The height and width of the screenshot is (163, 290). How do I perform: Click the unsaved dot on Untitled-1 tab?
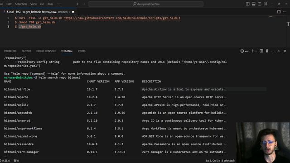(73, 12)
